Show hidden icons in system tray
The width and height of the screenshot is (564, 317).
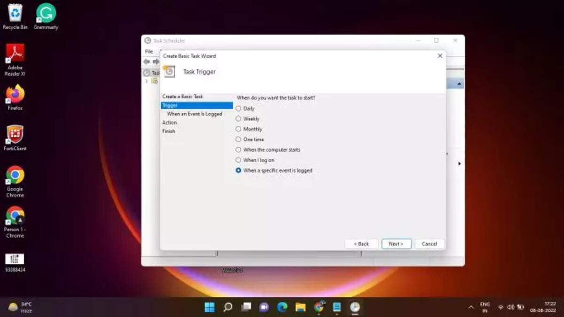pyautogui.click(x=471, y=307)
